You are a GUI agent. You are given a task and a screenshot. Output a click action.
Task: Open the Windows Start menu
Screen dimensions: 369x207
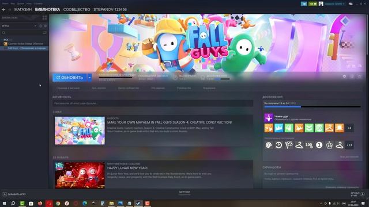click(4, 203)
